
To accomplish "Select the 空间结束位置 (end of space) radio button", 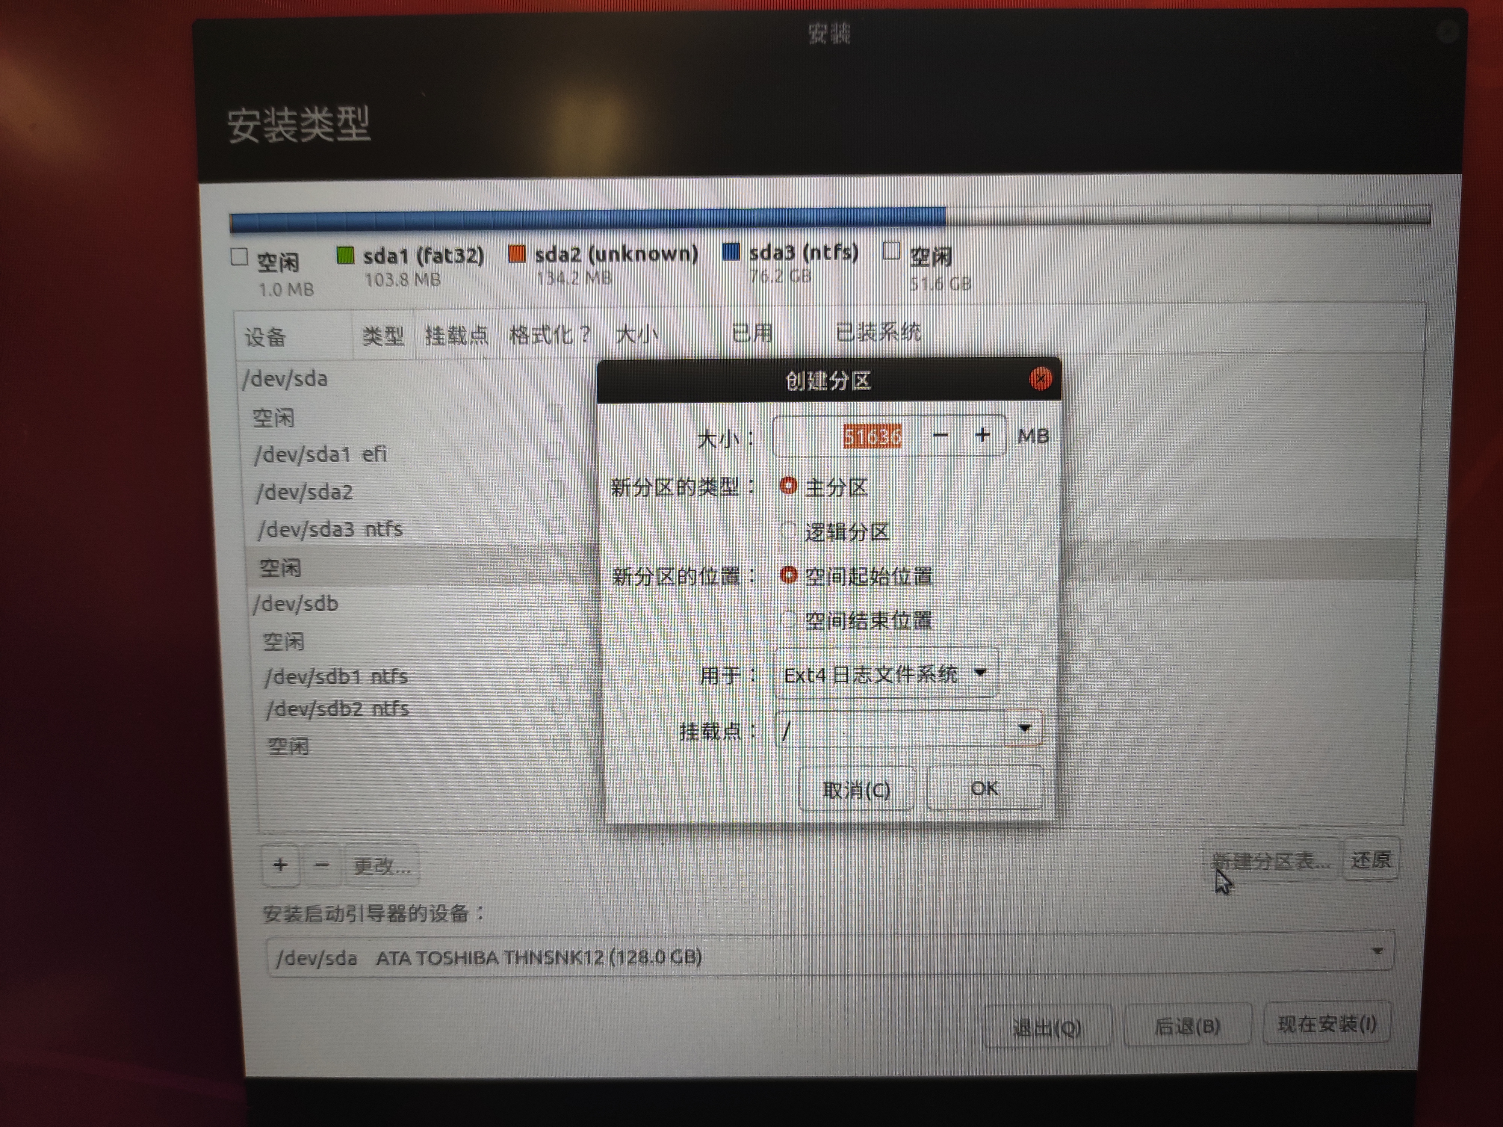I will point(788,619).
